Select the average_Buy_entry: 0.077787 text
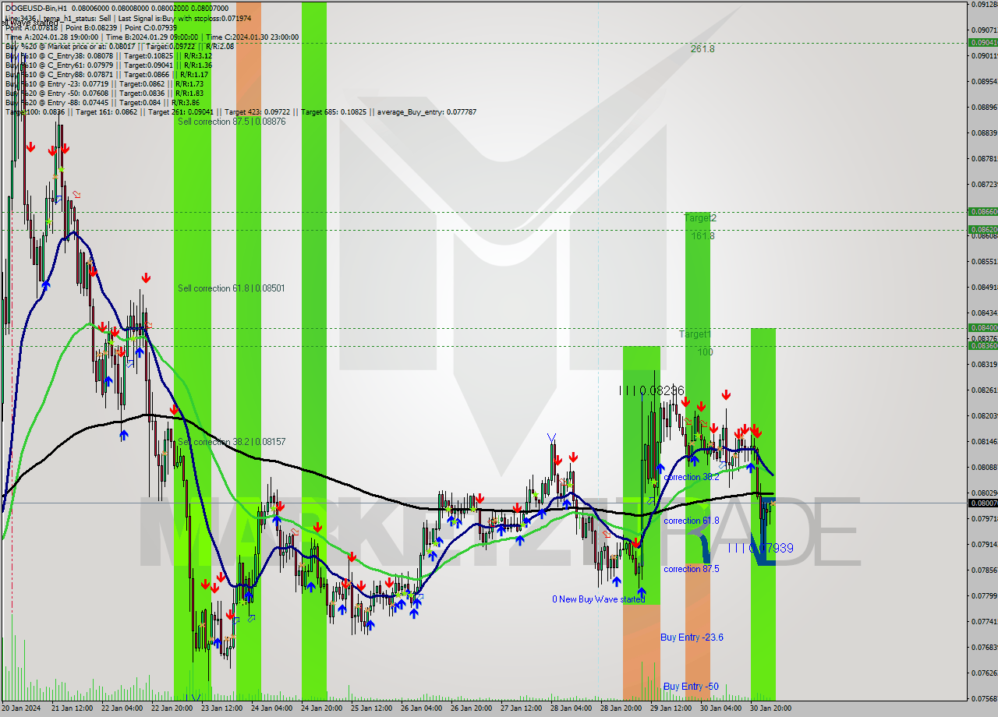This screenshot has height=717, width=998. click(x=426, y=111)
